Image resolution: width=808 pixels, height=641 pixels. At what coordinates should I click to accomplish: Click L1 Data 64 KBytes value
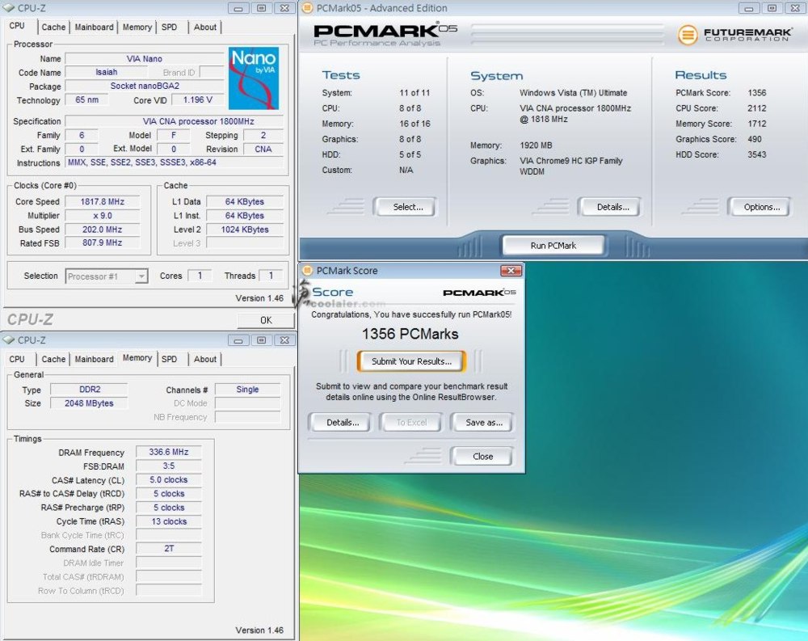point(245,201)
